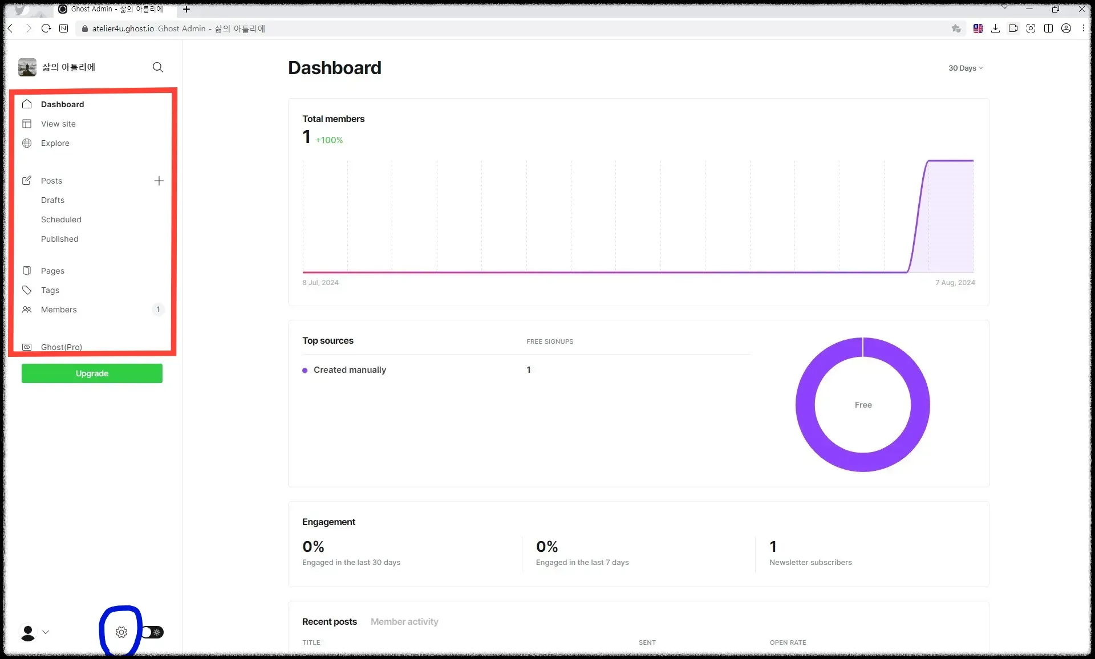Click the green Upgrade button
The image size is (1095, 659).
(92, 373)
